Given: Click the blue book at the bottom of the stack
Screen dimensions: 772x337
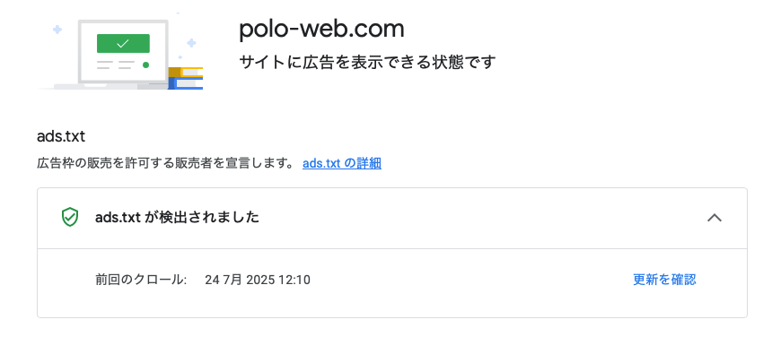Looking at the screenshot, I should (186, 83).
